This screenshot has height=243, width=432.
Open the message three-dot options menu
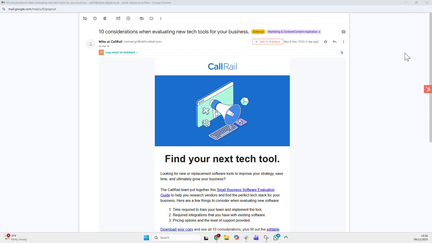(344, 42)
